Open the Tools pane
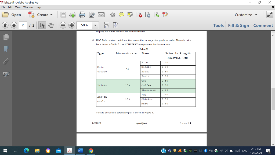 [x=218, y=26]
